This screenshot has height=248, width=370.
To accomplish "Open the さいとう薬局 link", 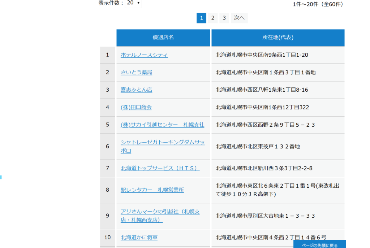I will [x=136, y=72].
